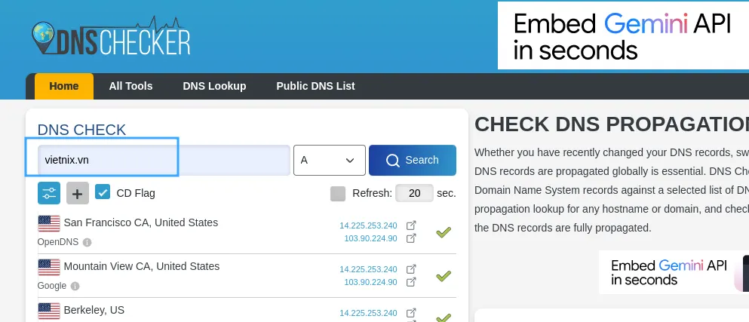Open external link icon in Berkeley row
This screenshot has width=749, height=322.
(x=411, y=313)
